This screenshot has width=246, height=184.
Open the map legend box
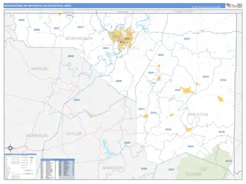click(20, 167)
